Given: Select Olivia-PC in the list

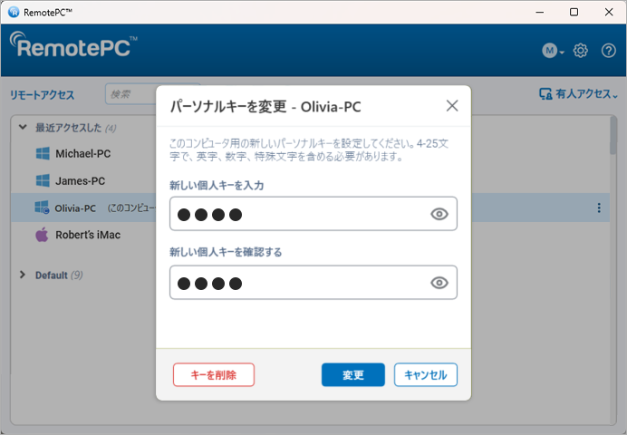Looking at the screenshot, I should click(75, 208).
